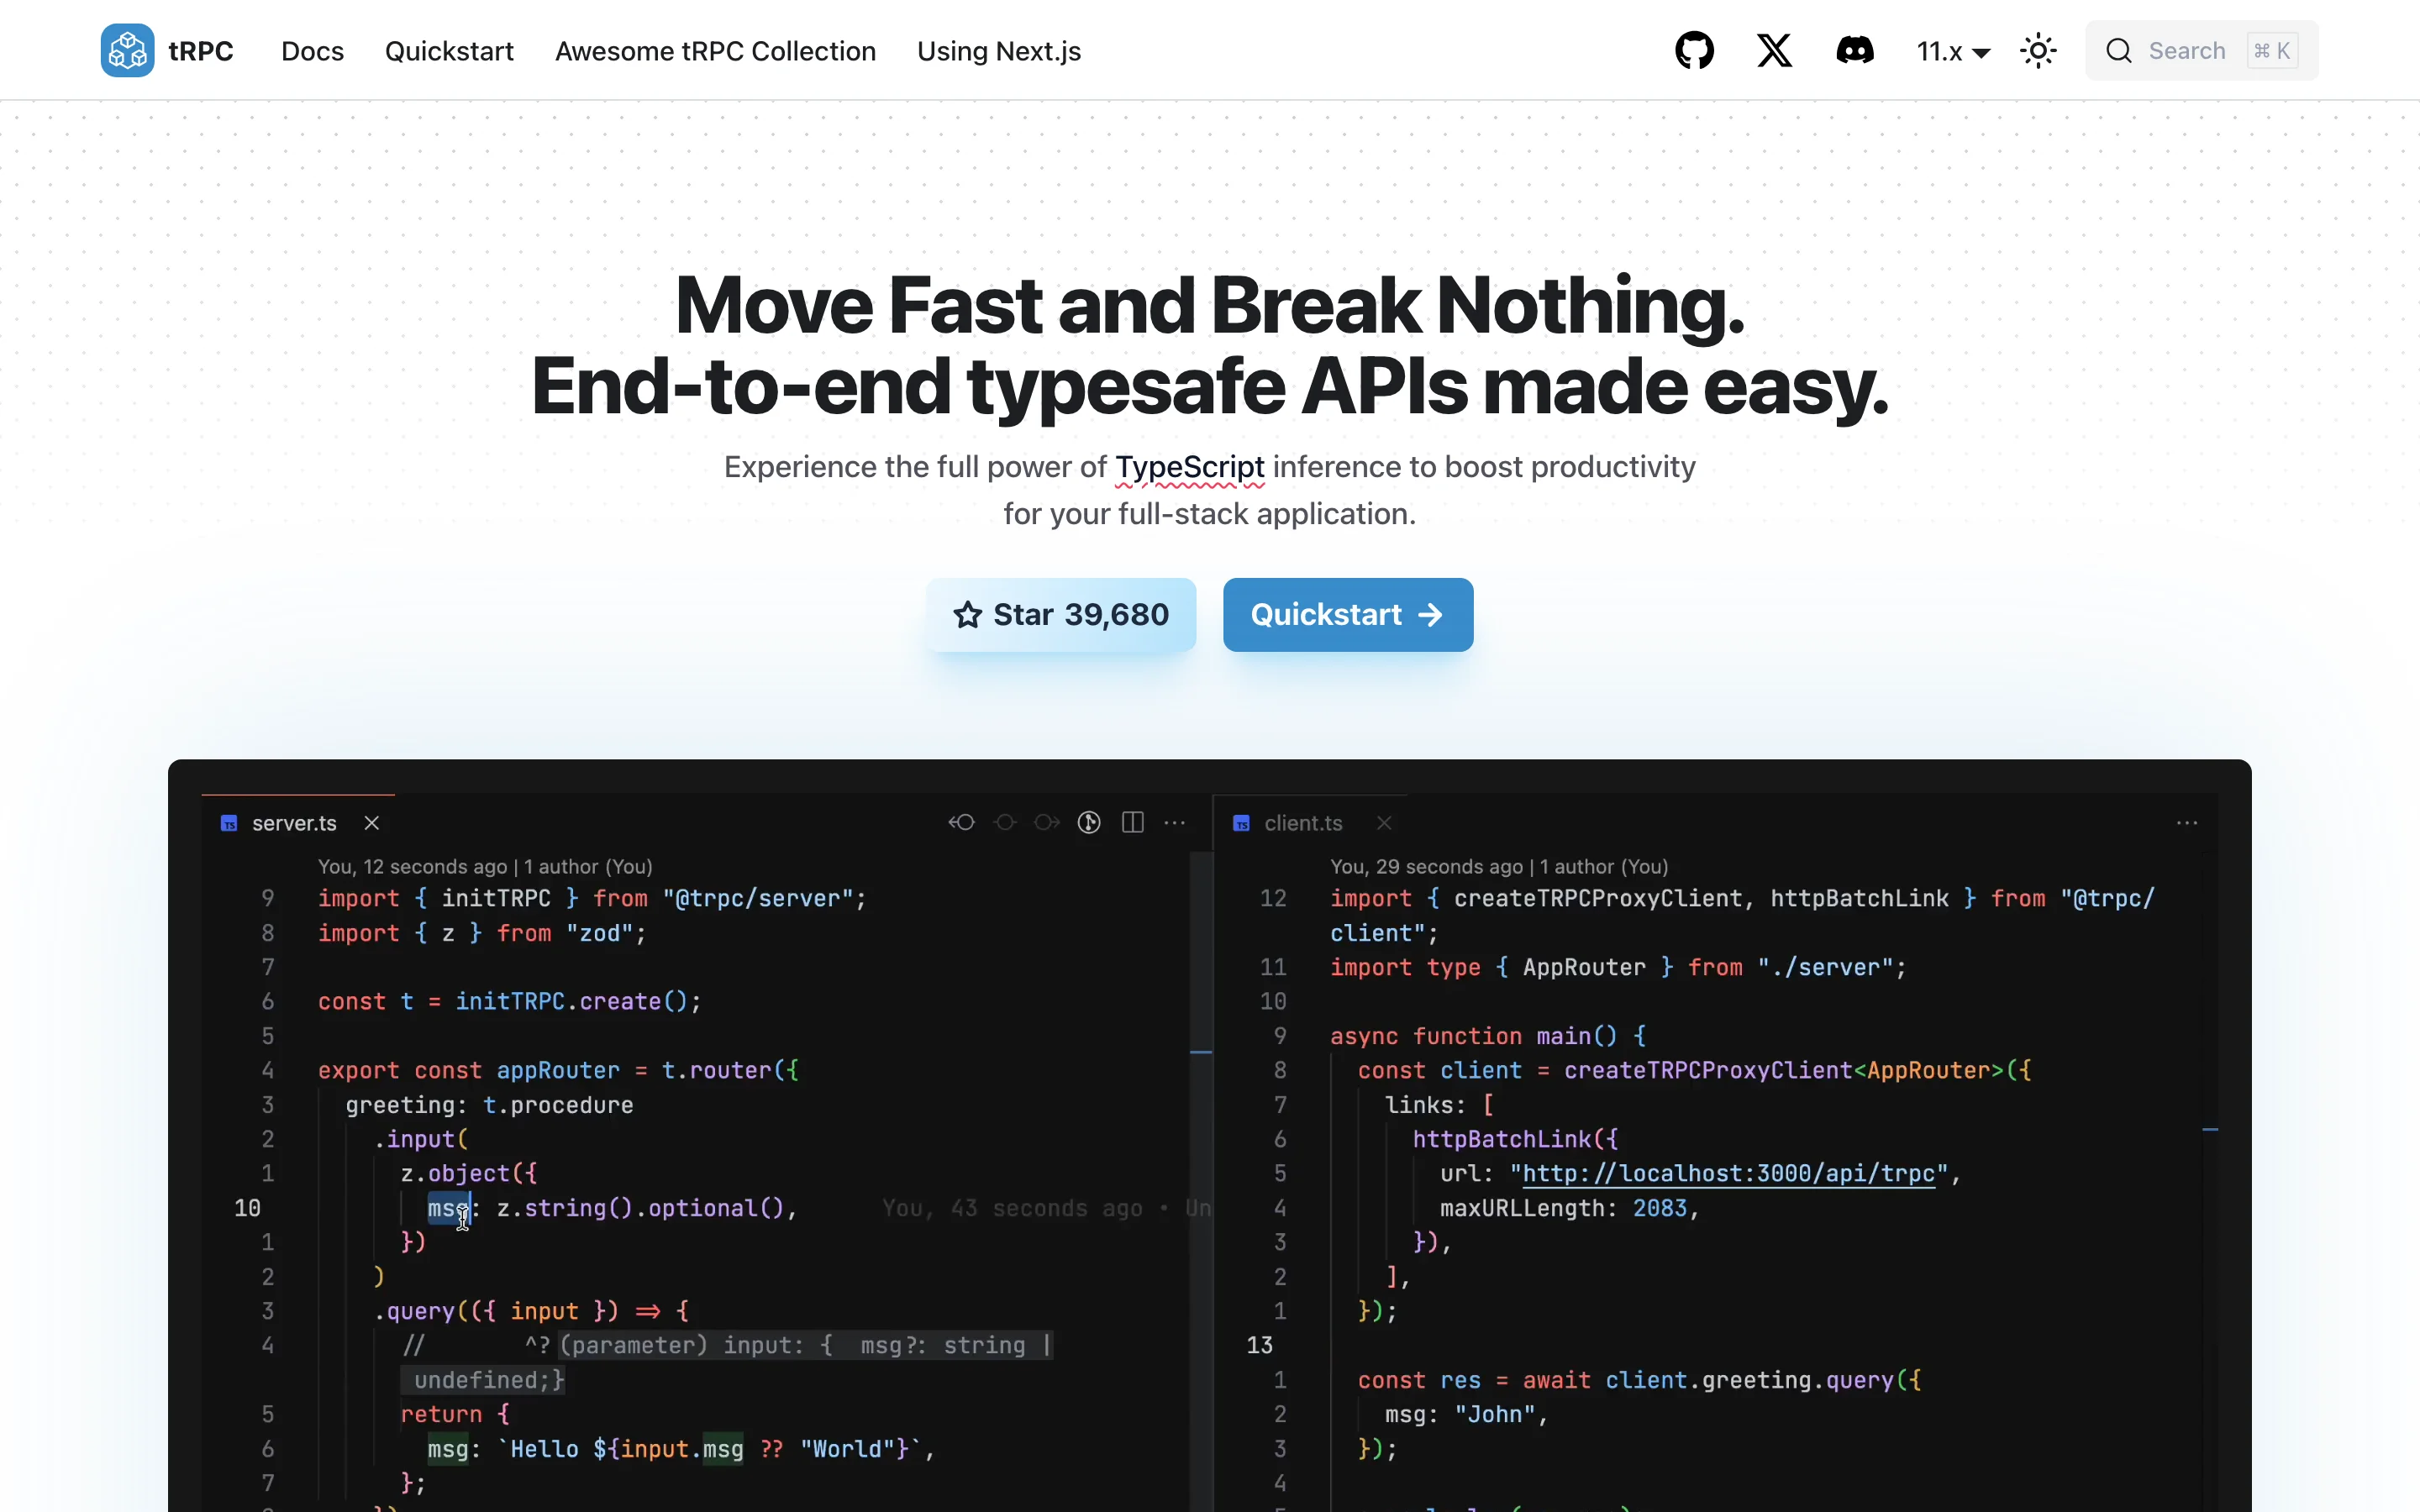Image resolution: width=2420 pixels, height=1512 pixels.
Task: Follow the TypeScript link in the subtitle
Action: coord(1189,467)
